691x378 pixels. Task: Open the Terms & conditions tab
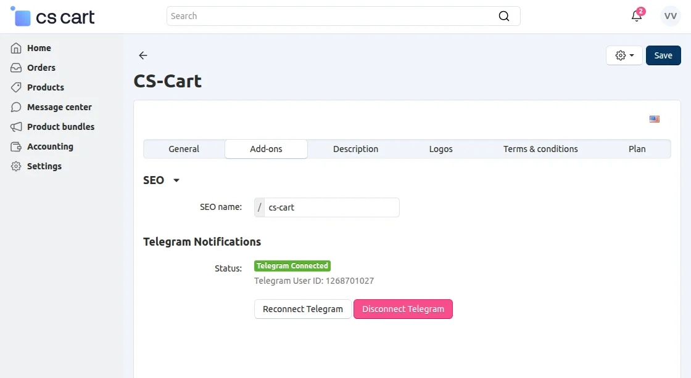point(540,149)
